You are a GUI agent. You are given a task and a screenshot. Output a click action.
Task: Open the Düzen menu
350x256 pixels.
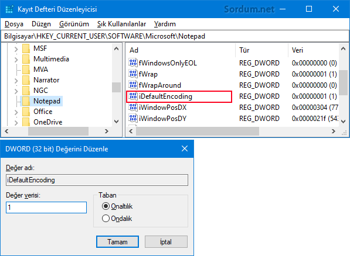(x=41, y=24)
